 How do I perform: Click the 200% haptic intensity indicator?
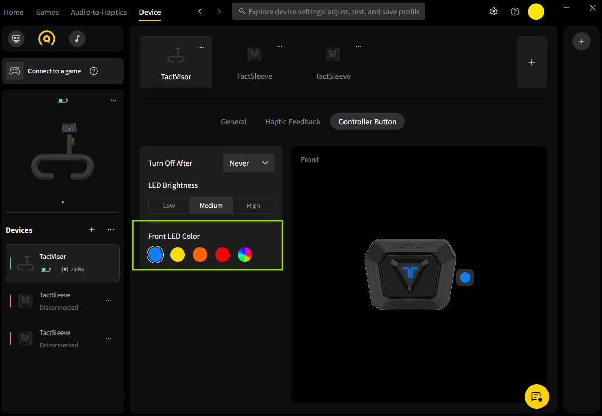point(73,269)
